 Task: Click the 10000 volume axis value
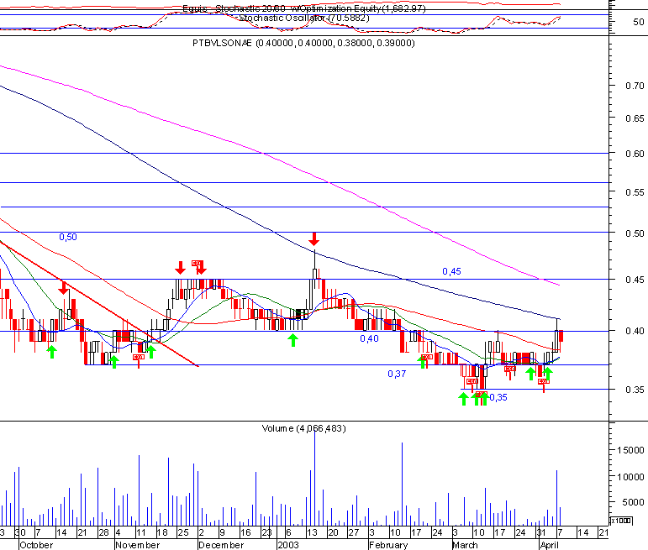click(x=630, y=477)
